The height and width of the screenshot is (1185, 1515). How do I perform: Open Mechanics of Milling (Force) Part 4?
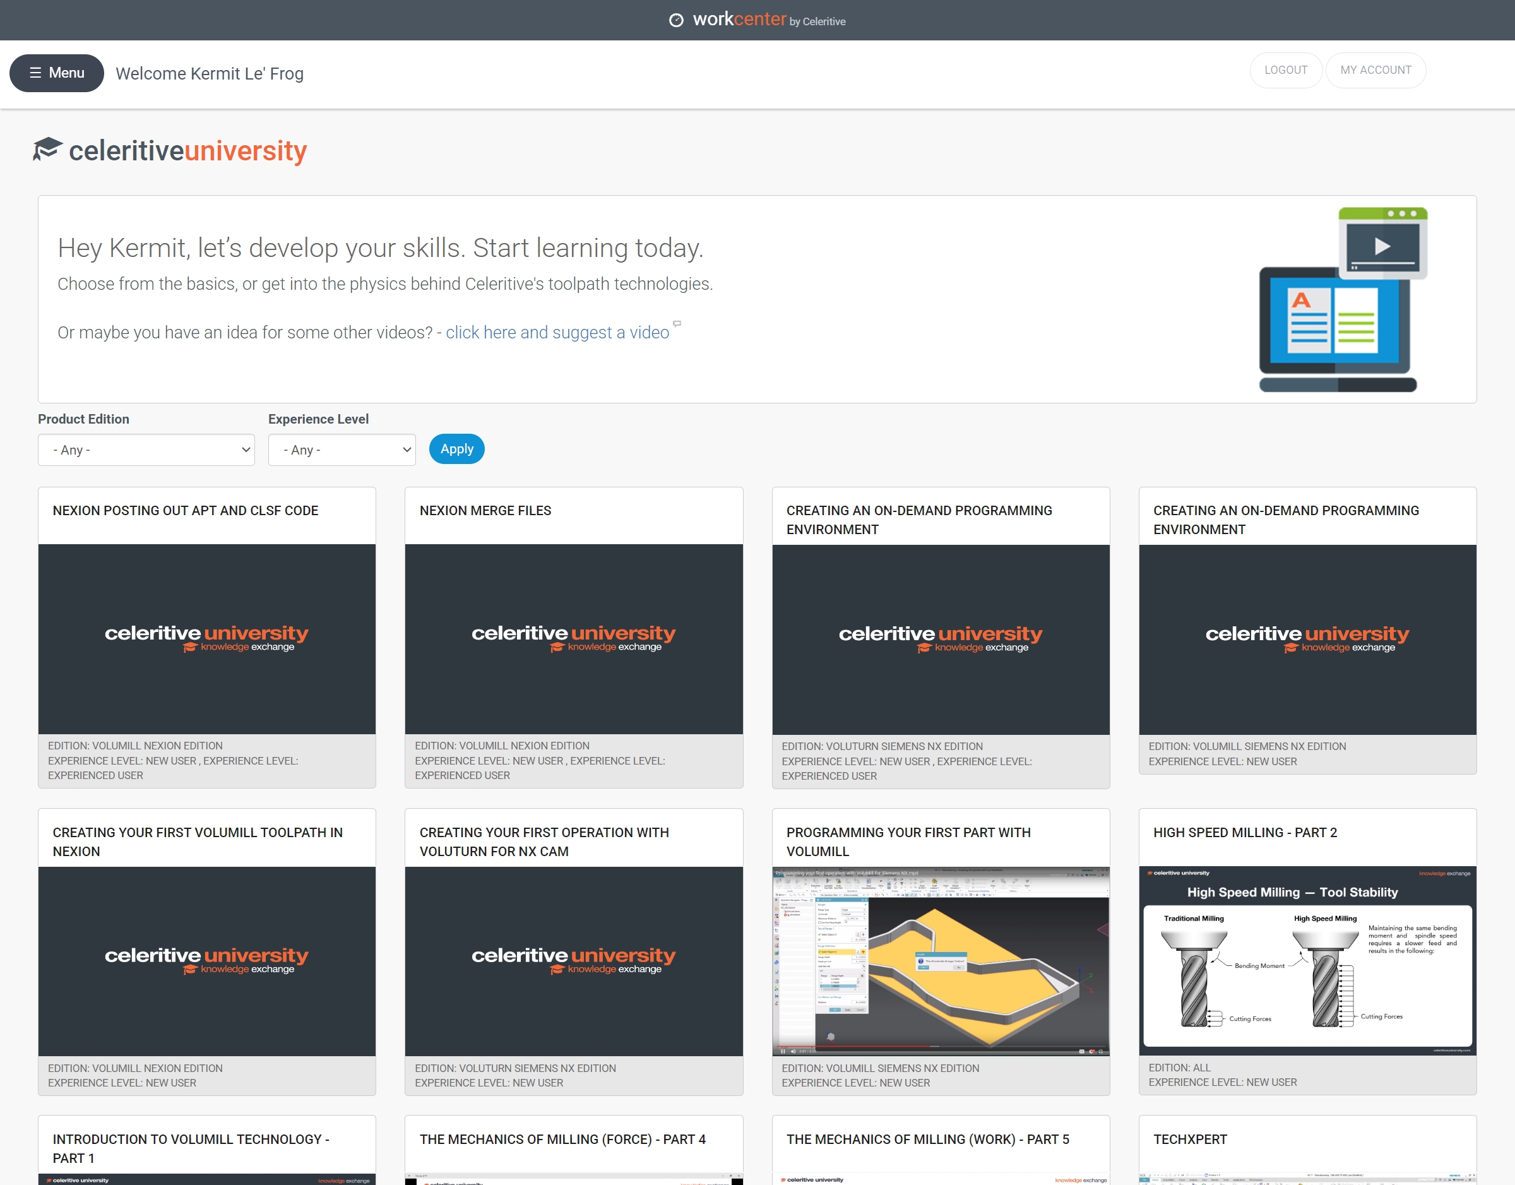pos(562,1139)
